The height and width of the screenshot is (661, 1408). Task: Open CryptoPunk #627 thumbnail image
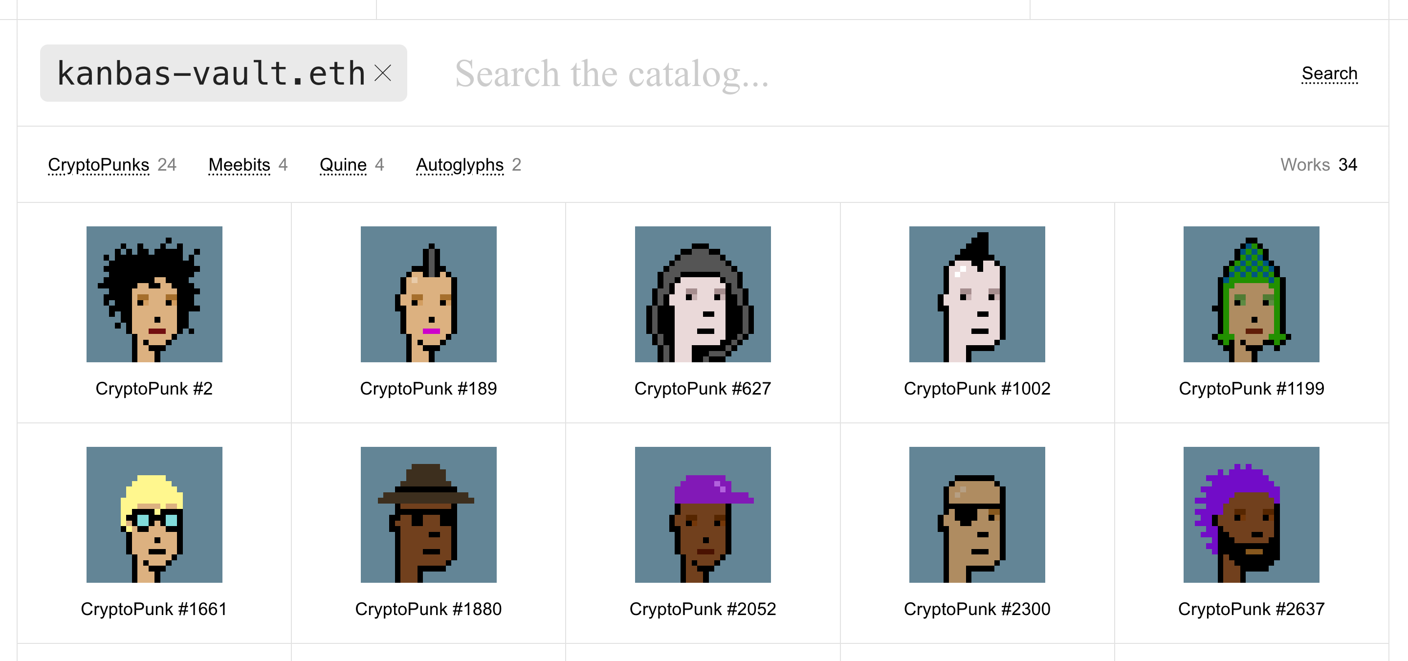click(x=703, y=294)
